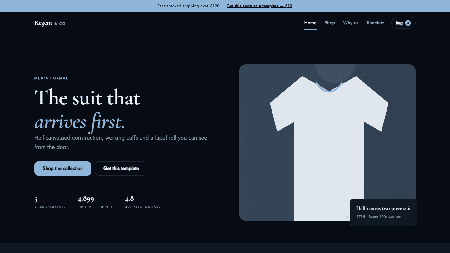Click the Shop the collection button
Viewport: 450px width, 253px height.
click(x=63, y=168)
